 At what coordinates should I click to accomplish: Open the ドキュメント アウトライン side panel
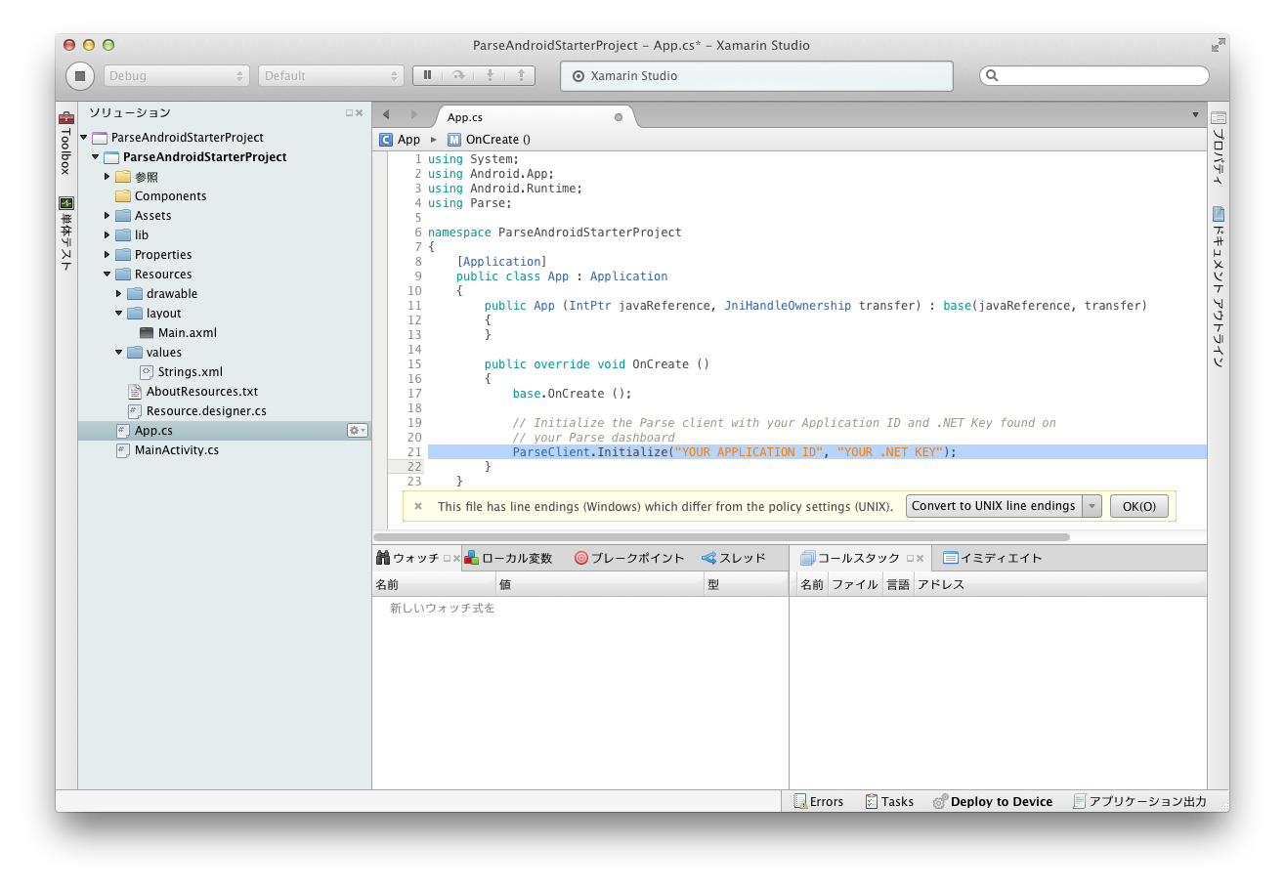click(x=1219, y=286)
